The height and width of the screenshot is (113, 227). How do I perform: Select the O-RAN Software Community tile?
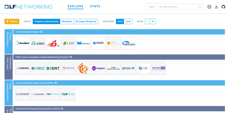tap(113, 68)
